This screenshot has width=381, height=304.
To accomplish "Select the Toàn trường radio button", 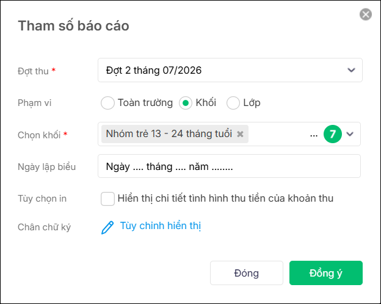I will (107, 103).
